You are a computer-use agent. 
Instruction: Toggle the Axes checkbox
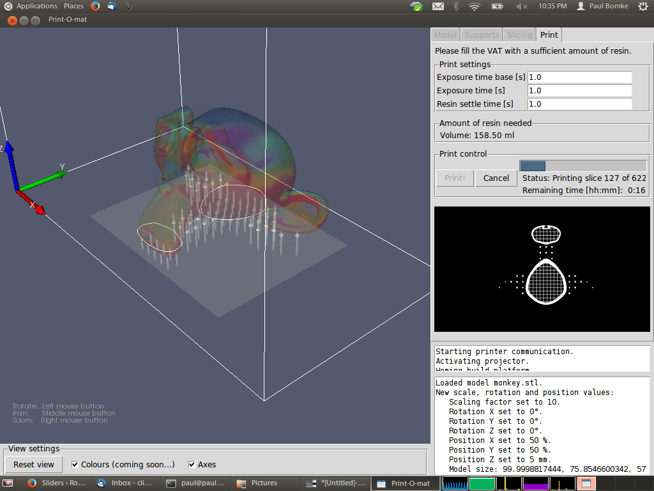coord(192,464)
